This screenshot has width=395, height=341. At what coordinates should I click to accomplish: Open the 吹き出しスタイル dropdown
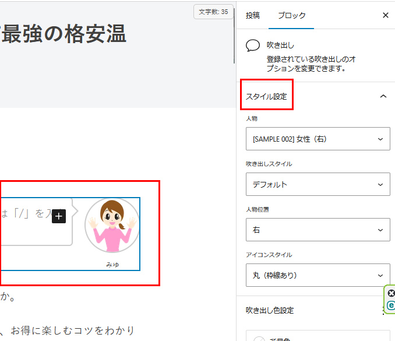318,185
